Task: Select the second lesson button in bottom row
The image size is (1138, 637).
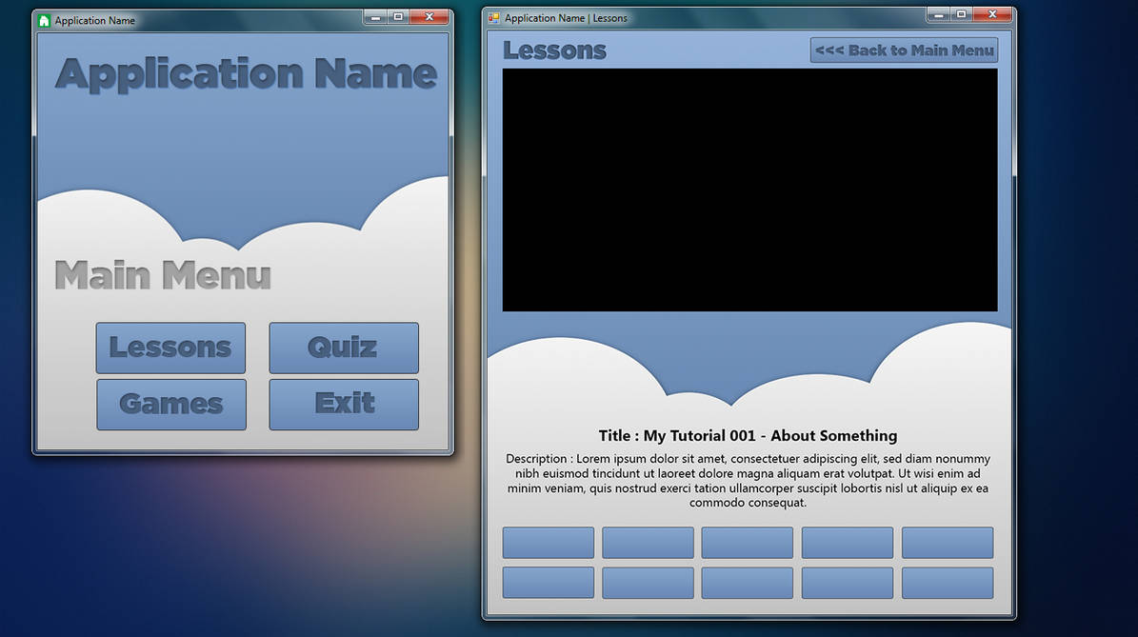Action: [x=648, y=582]
